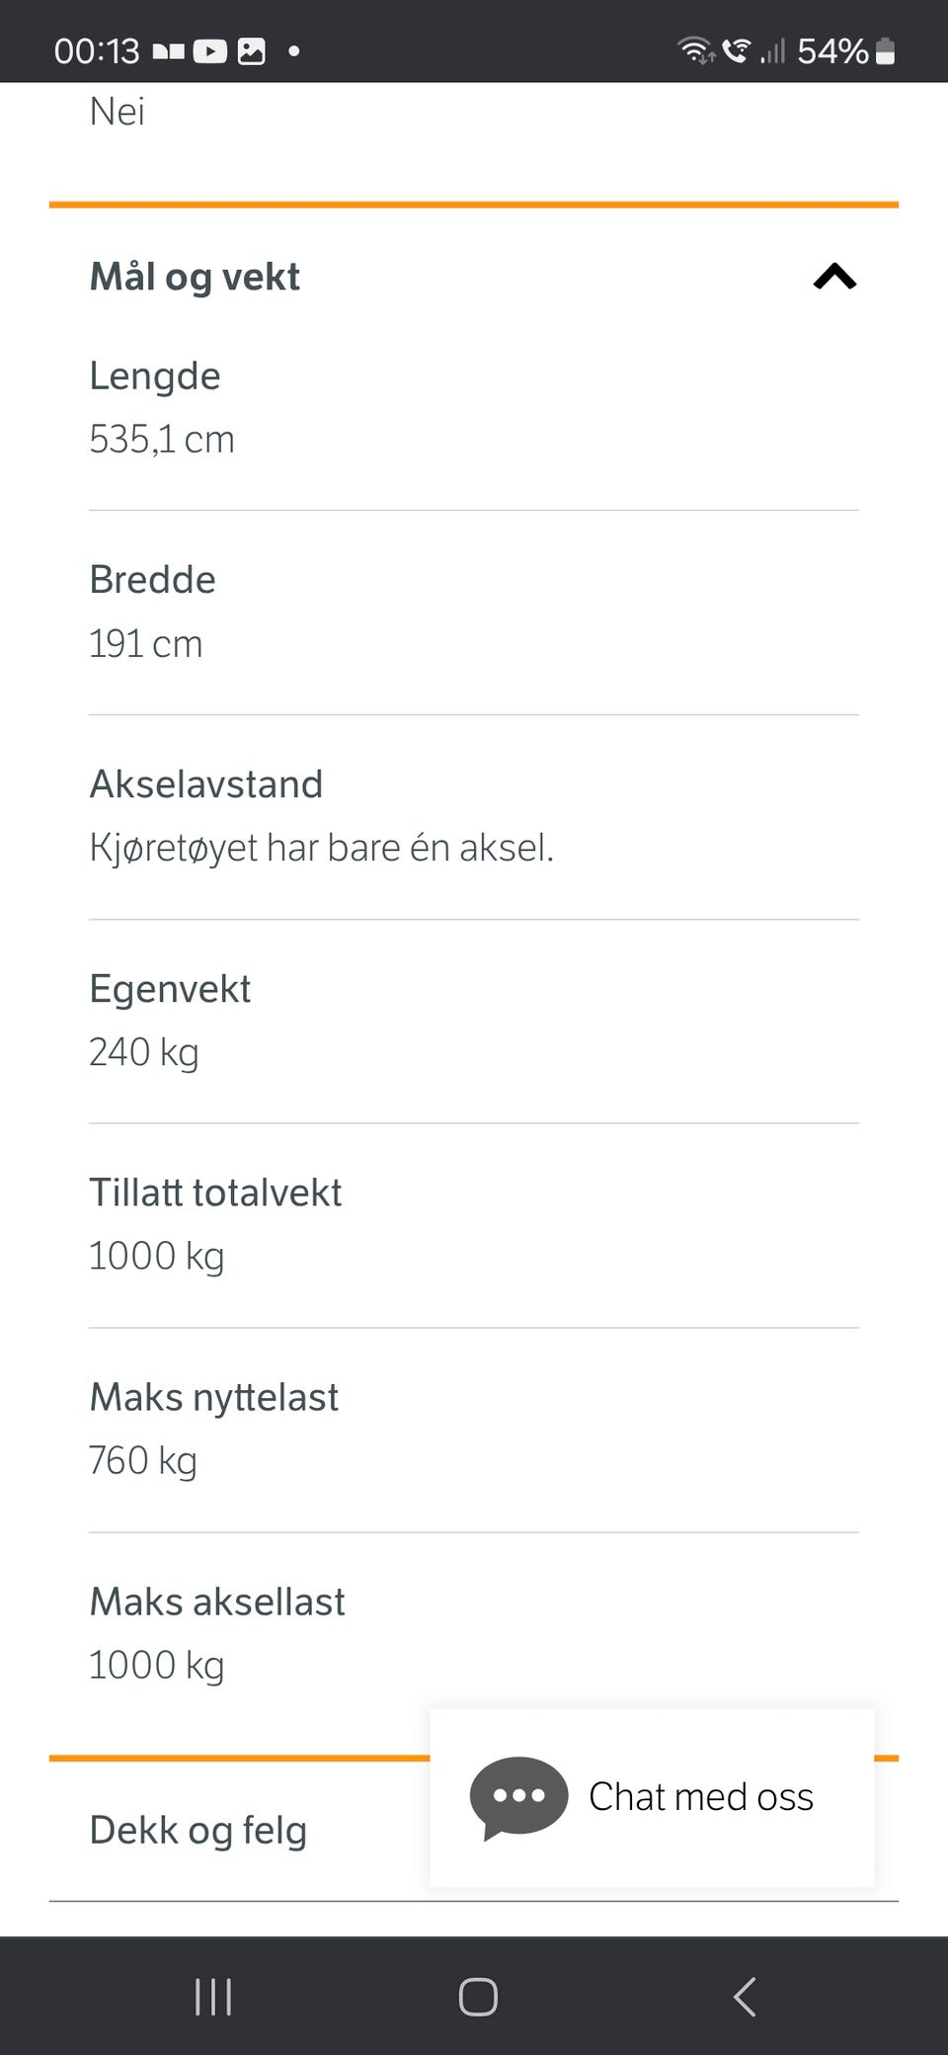948x2055 pixels.
Task: Select the Lengde value 535,1 cm
Action: click(x=162, y=440)
